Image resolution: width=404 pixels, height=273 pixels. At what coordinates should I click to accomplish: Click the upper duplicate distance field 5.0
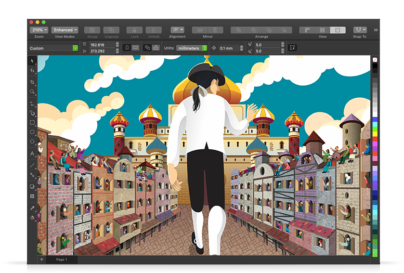pyautogui.click(x=267, y=45)
